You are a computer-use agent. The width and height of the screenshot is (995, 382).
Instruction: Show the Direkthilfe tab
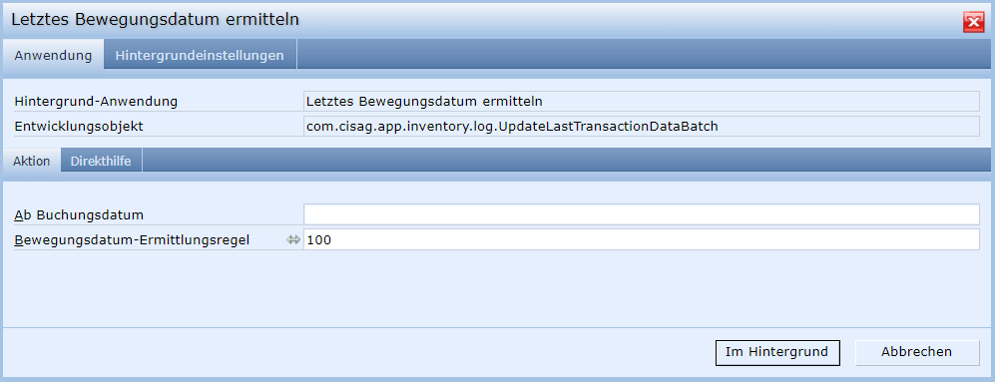(x=101, y=161)
